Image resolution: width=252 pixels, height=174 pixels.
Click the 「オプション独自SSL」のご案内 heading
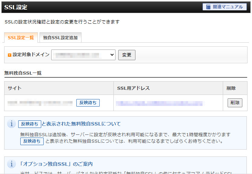[56, 164]
